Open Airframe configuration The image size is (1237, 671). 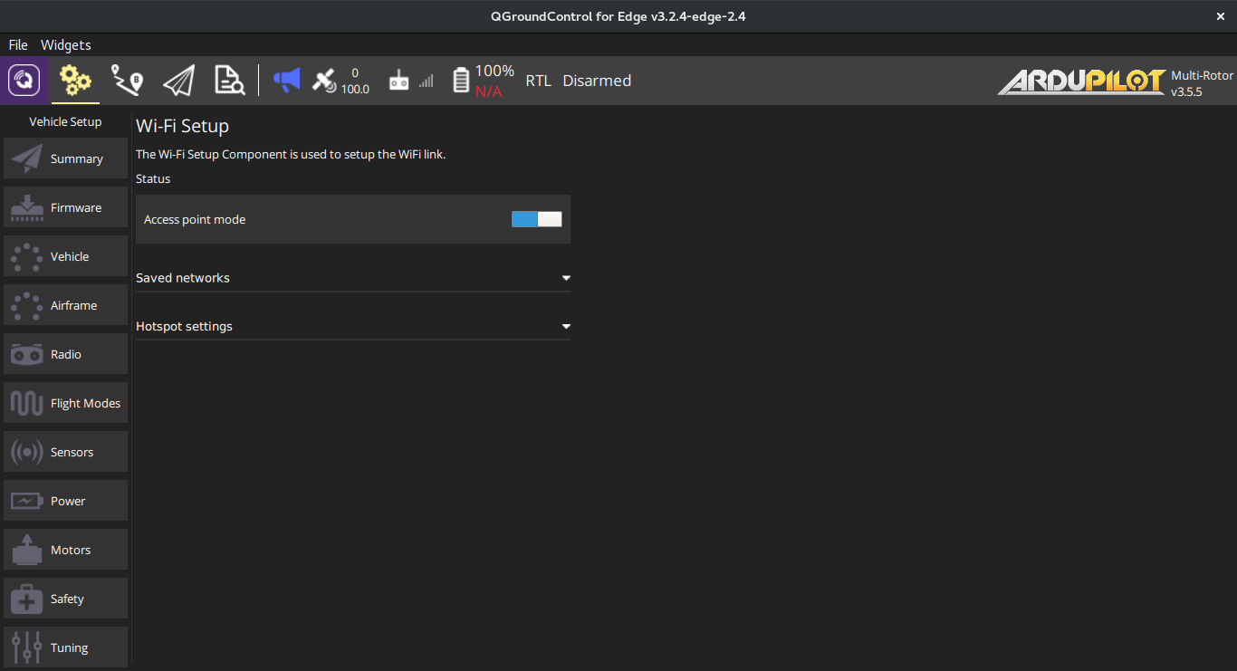65,305
